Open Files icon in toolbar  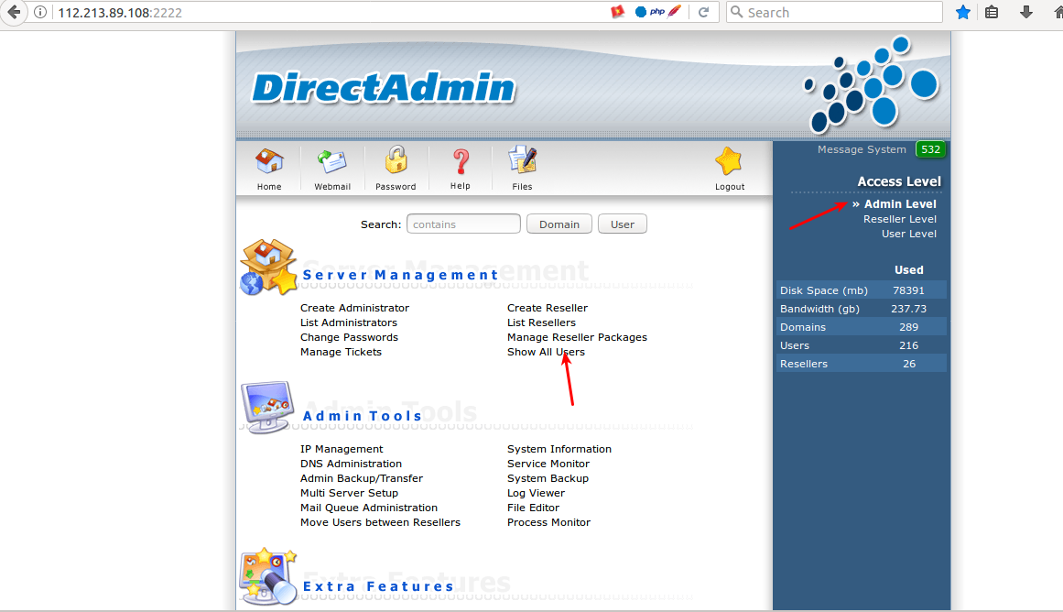[522, 161]
